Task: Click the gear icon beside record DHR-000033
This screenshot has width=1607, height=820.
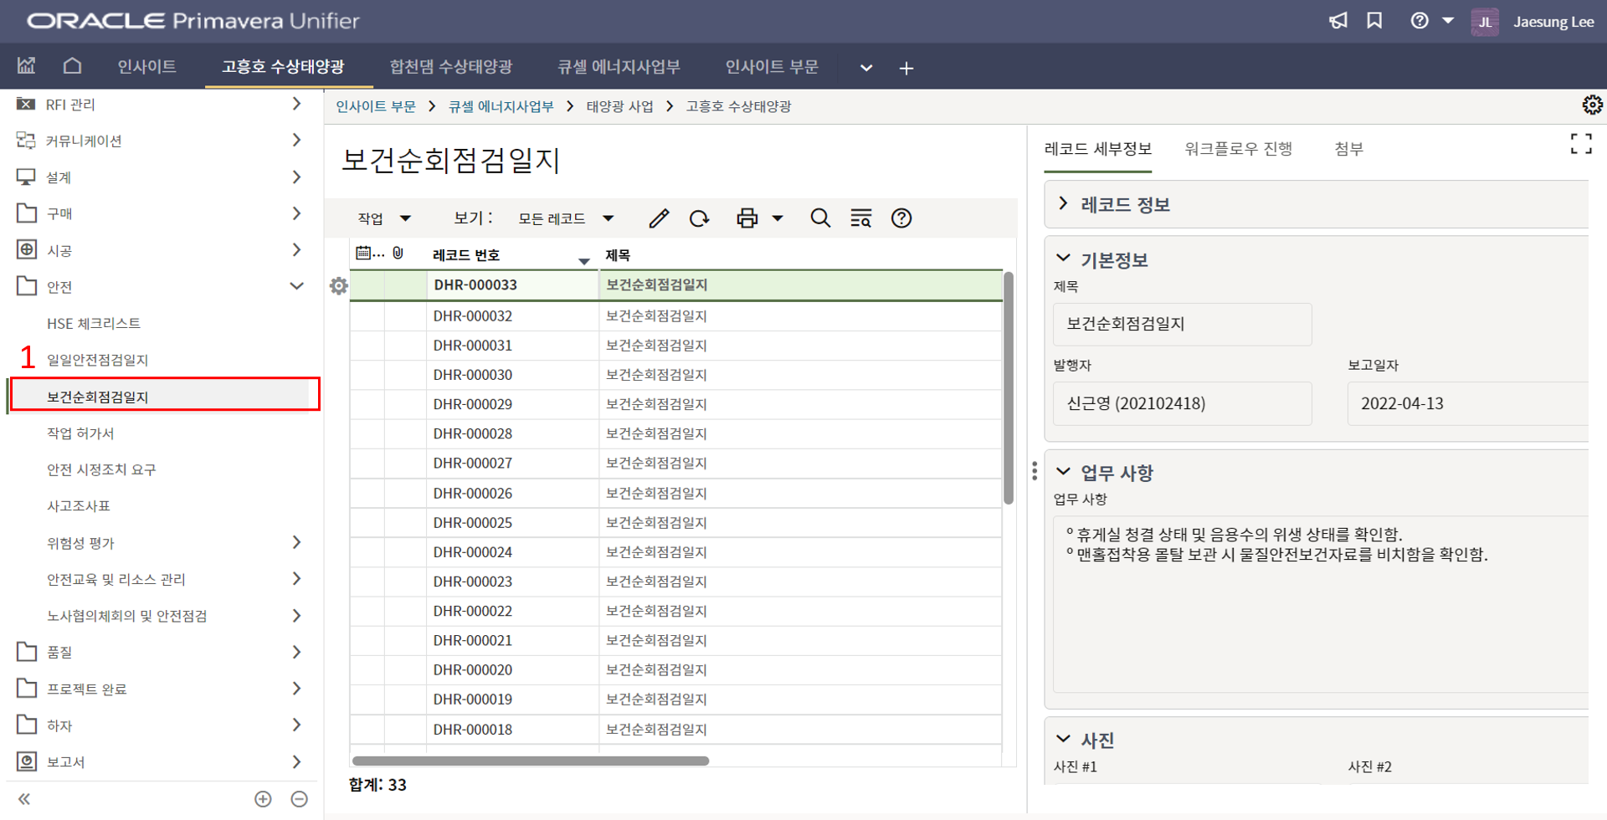Action: point(338,286)
